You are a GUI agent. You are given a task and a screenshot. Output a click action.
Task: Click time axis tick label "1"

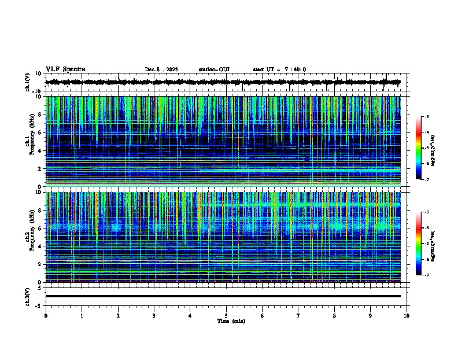(82, 316)
